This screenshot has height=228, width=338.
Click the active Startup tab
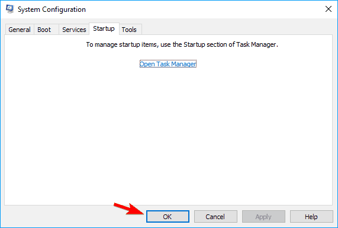coord(104,28)
